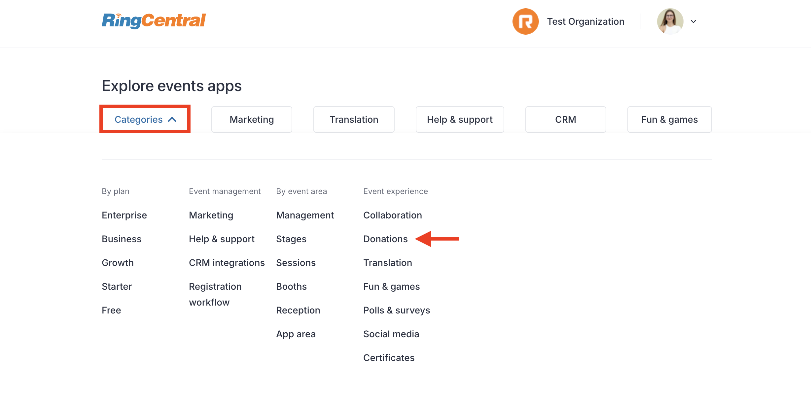Click the By event area column heading

(301, 191)
